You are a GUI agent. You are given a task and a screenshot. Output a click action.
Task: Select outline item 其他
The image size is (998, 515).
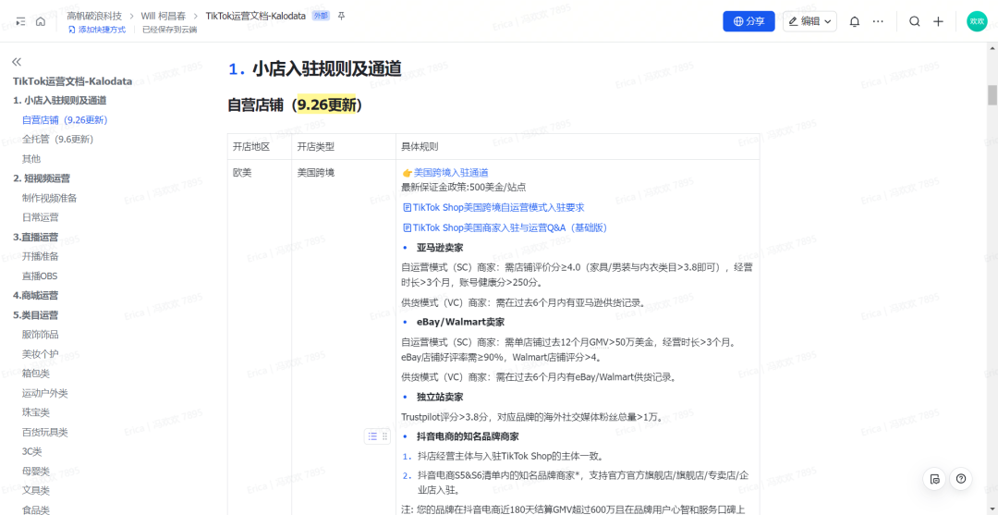click(x=31, y=158)
